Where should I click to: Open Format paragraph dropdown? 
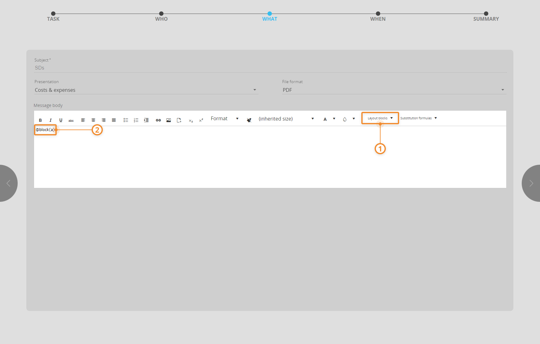tap(224, 119)
